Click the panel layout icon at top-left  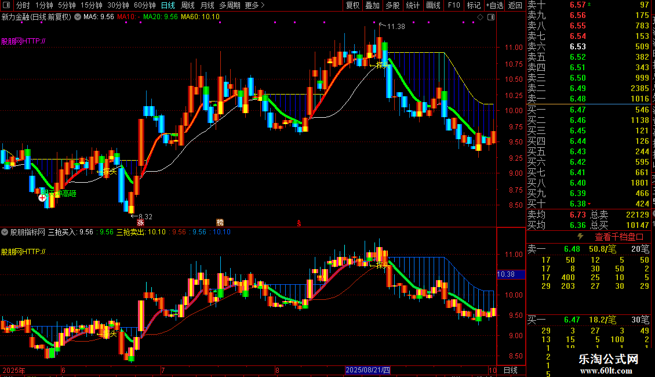[6, 5]
